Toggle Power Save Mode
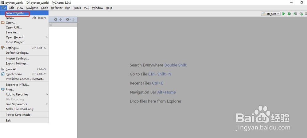 (24, 115)
